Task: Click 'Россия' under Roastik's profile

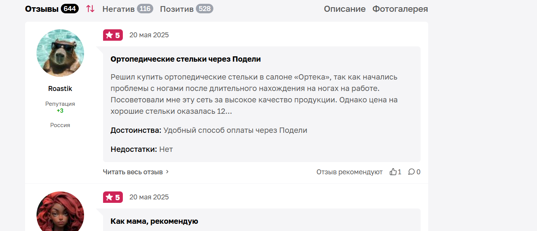Action: click(60, 125)
